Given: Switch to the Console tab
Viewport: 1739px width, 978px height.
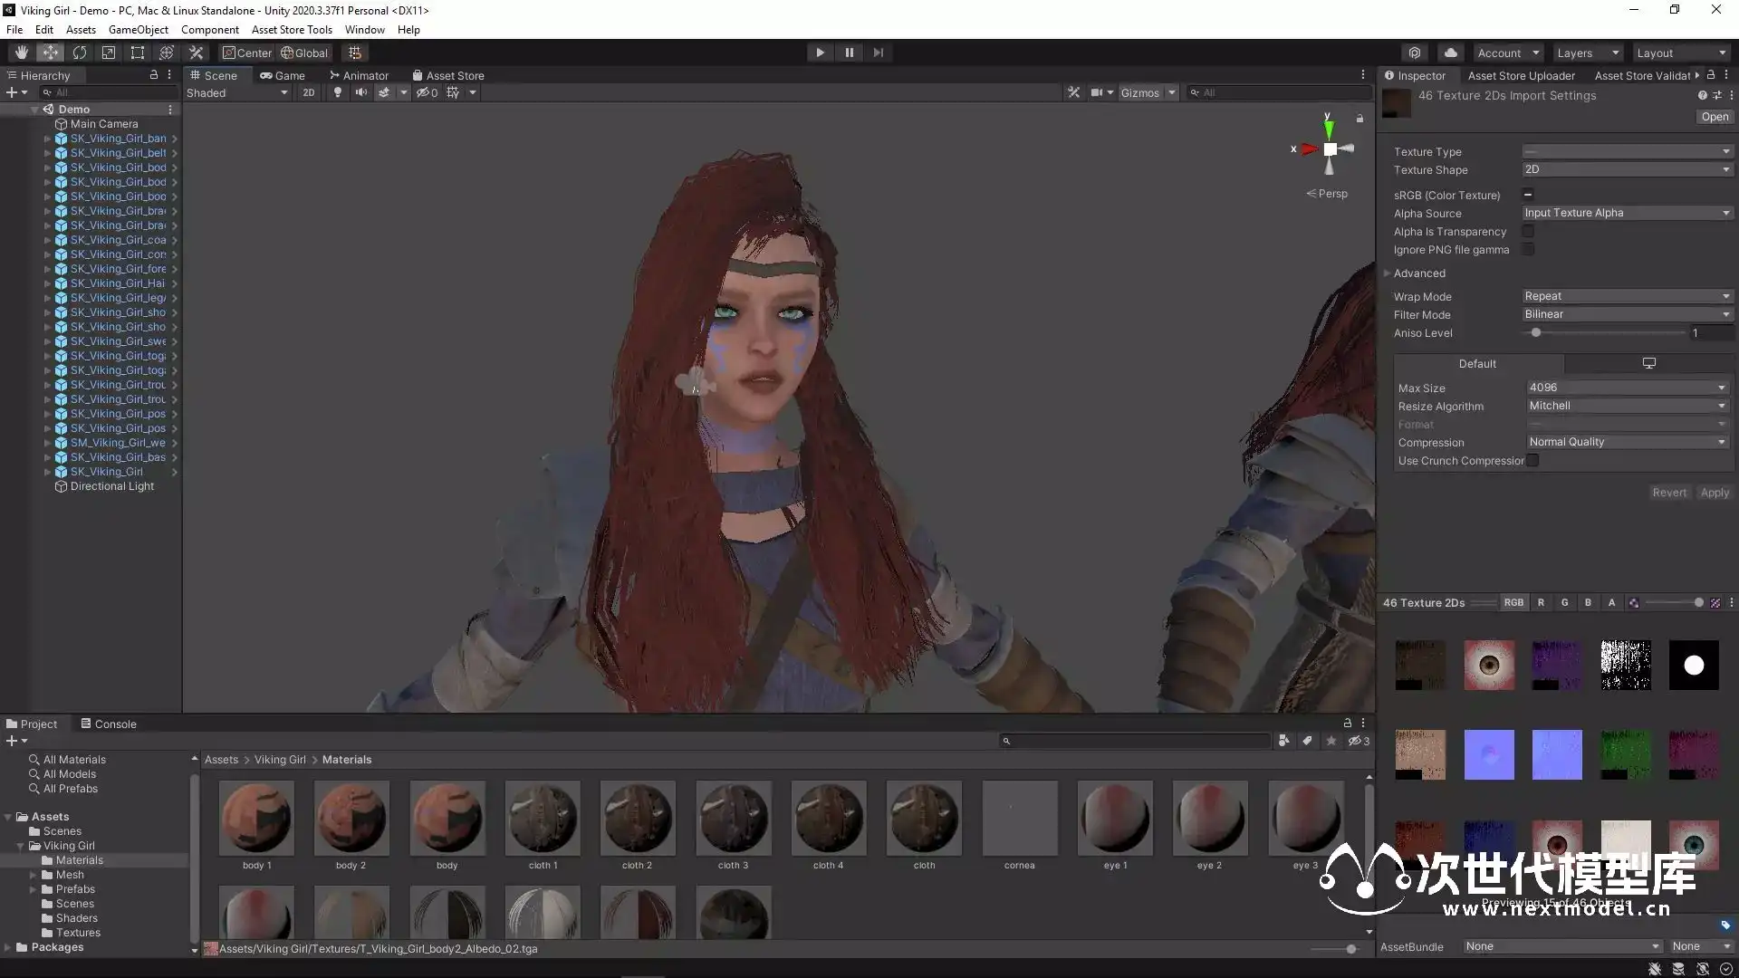Looking at the screenshot, I should click(x=108, y=724).
